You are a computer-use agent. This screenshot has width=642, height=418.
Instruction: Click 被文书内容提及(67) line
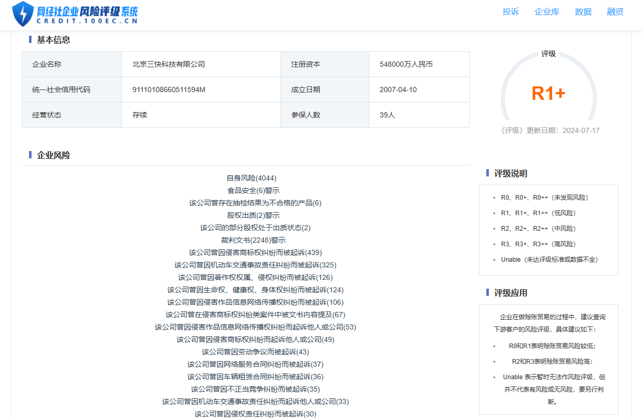pos(256,315)
